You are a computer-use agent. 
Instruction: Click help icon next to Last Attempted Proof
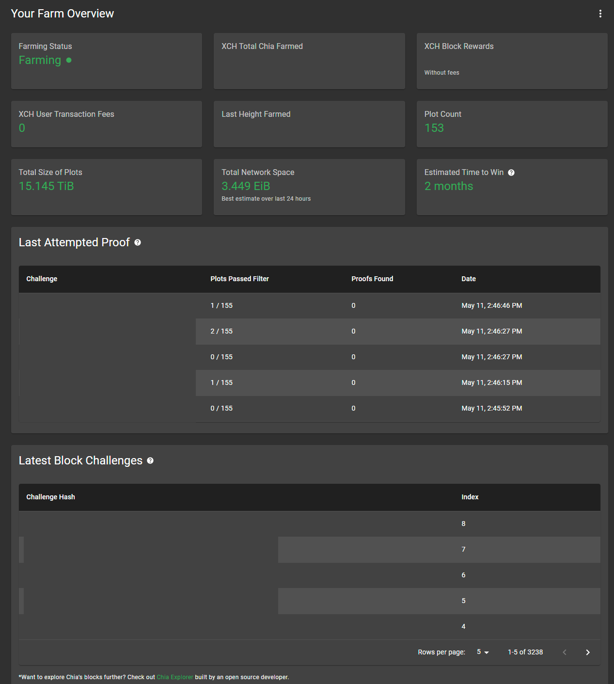coord(138,242)
